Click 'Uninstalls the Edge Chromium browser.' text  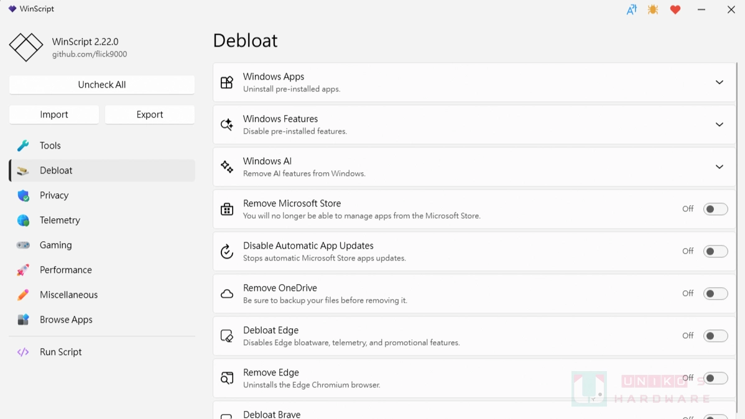coord(312,385)
